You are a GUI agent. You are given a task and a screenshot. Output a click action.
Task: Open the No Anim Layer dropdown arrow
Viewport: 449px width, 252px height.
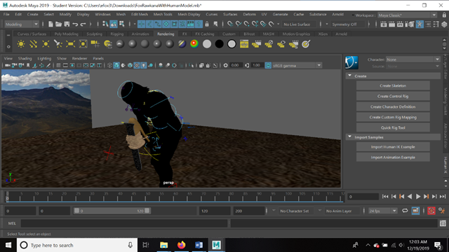pyautogui.click(x=320, y=211)
